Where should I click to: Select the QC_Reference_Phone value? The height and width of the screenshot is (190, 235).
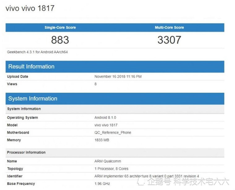click(x=113, y=133)
